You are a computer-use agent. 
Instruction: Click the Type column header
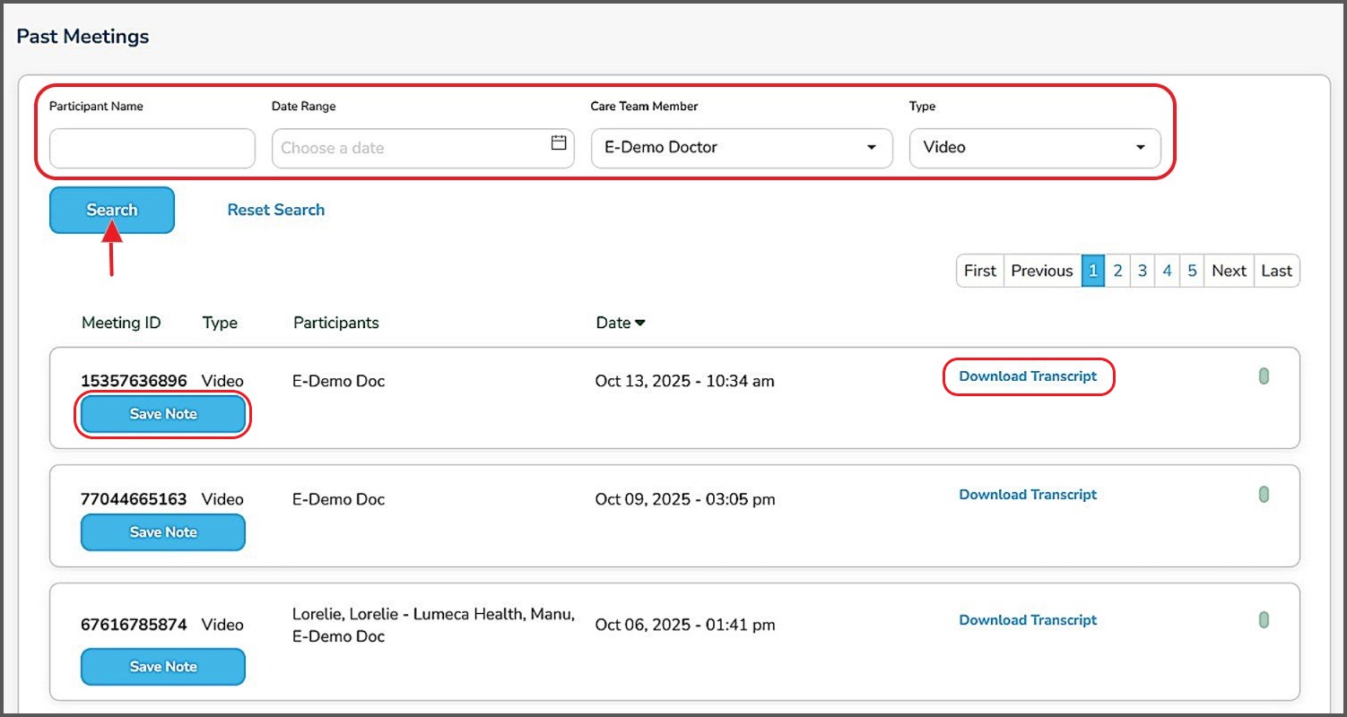221,323
